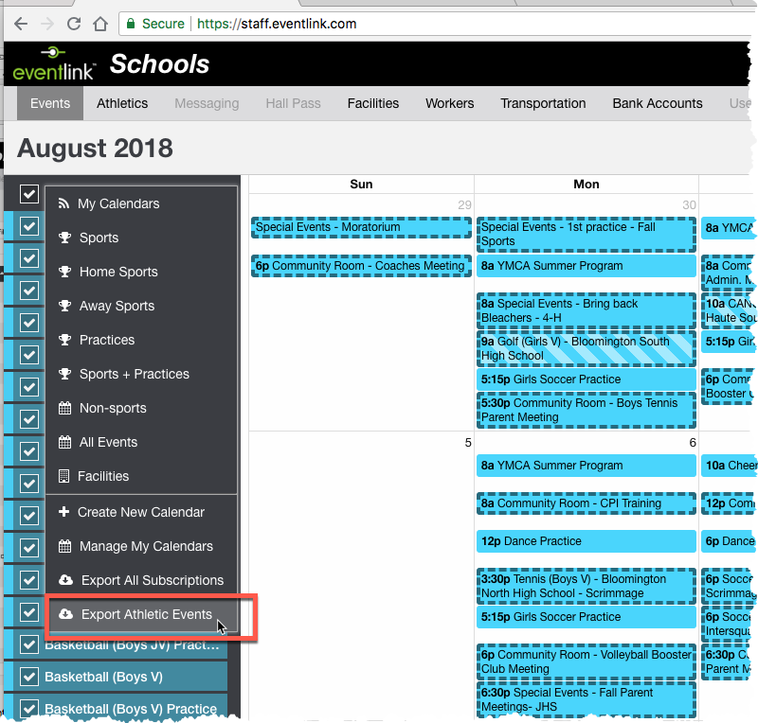
Task: Open the 9a Golf (Girls V) event
Action: coord(586,348)
